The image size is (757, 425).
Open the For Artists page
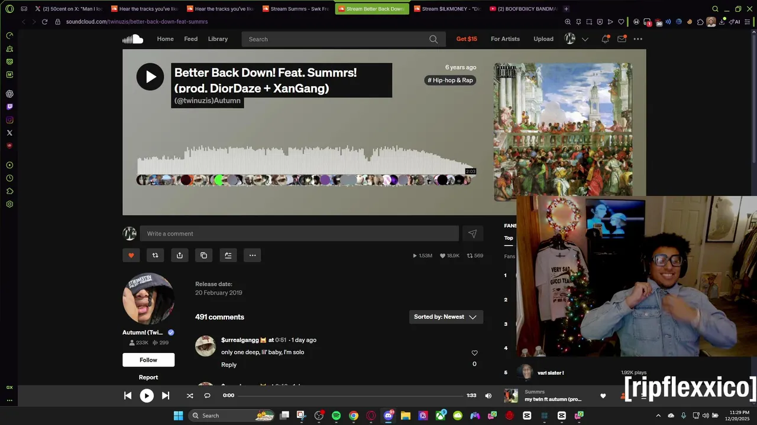[505, 39]
